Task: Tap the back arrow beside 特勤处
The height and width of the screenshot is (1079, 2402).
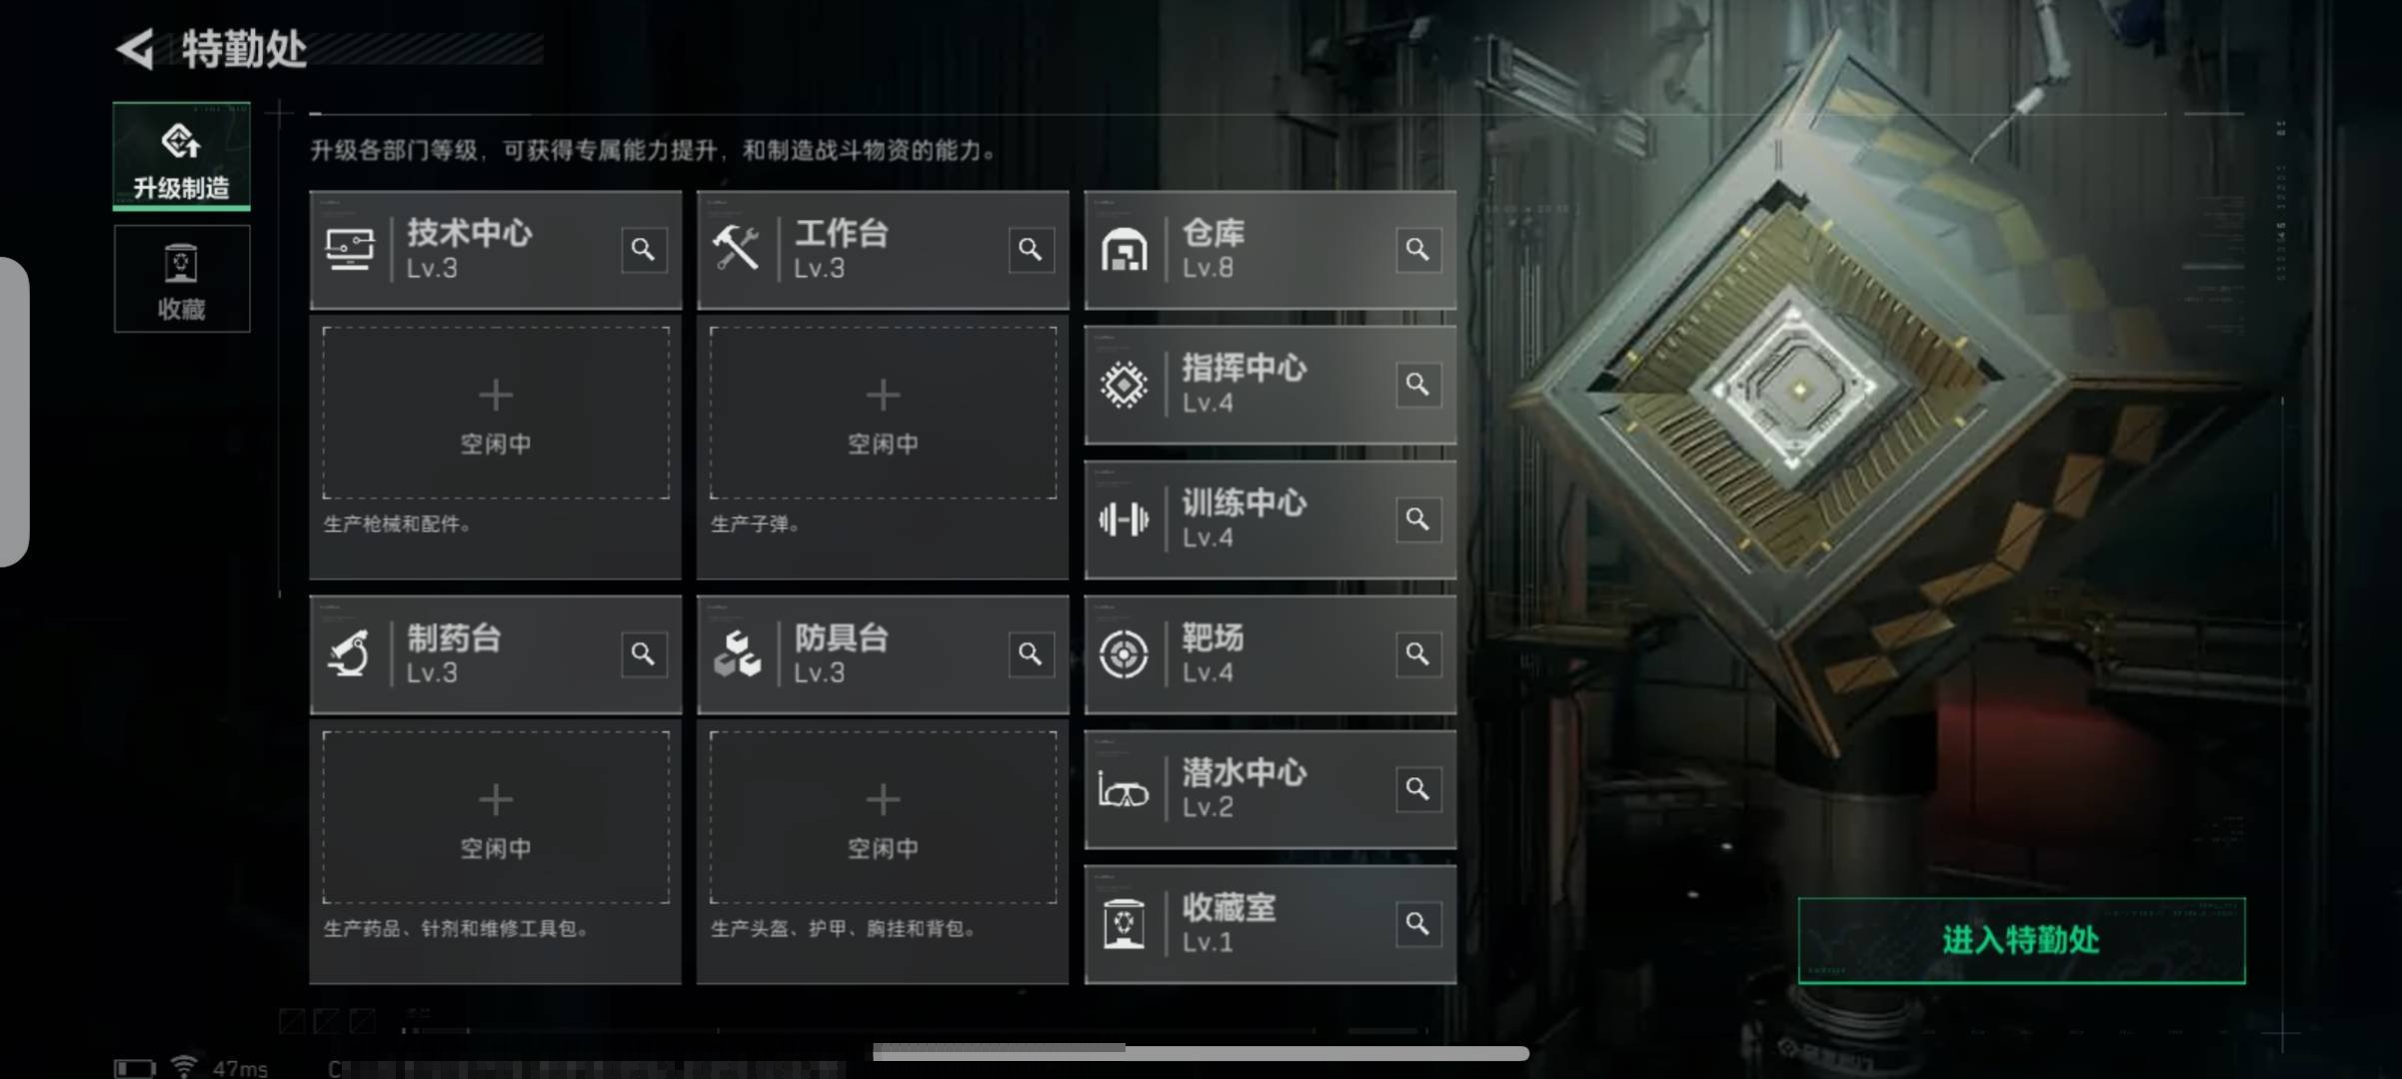Action: [136, 49]
